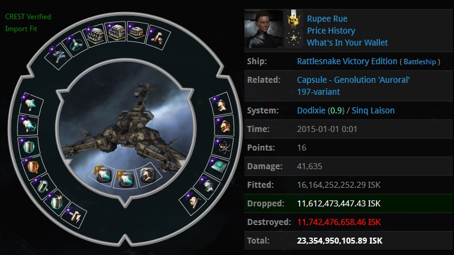This screenshot has height=255, width=454.
Task: Click the green Import Fit link
Action: pos(21,29)
